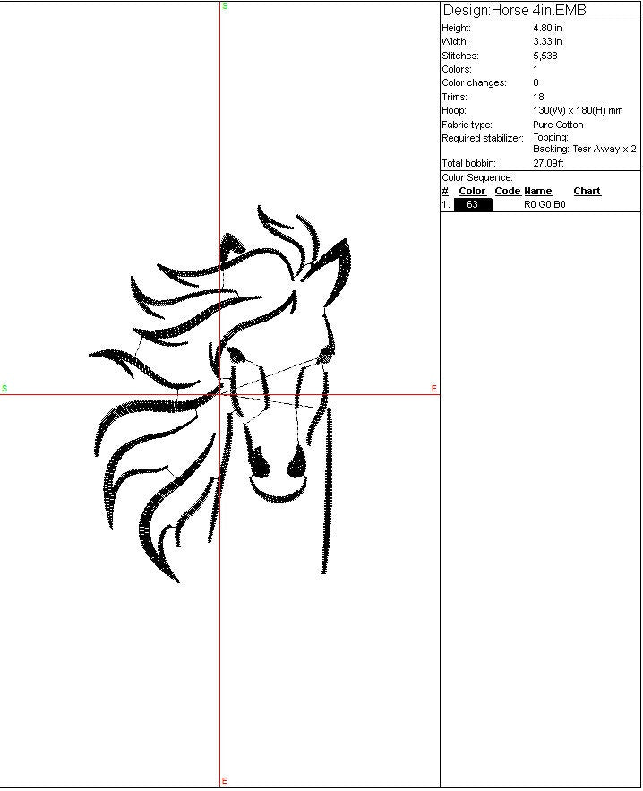
Task: Click the # column header
Action: [x=445, y=192]
